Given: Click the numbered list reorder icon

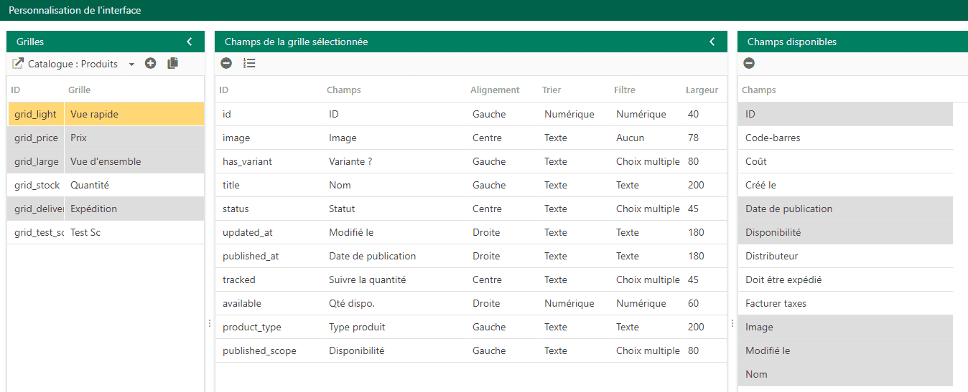Looking at the screenshot, I should click(249, 63).
